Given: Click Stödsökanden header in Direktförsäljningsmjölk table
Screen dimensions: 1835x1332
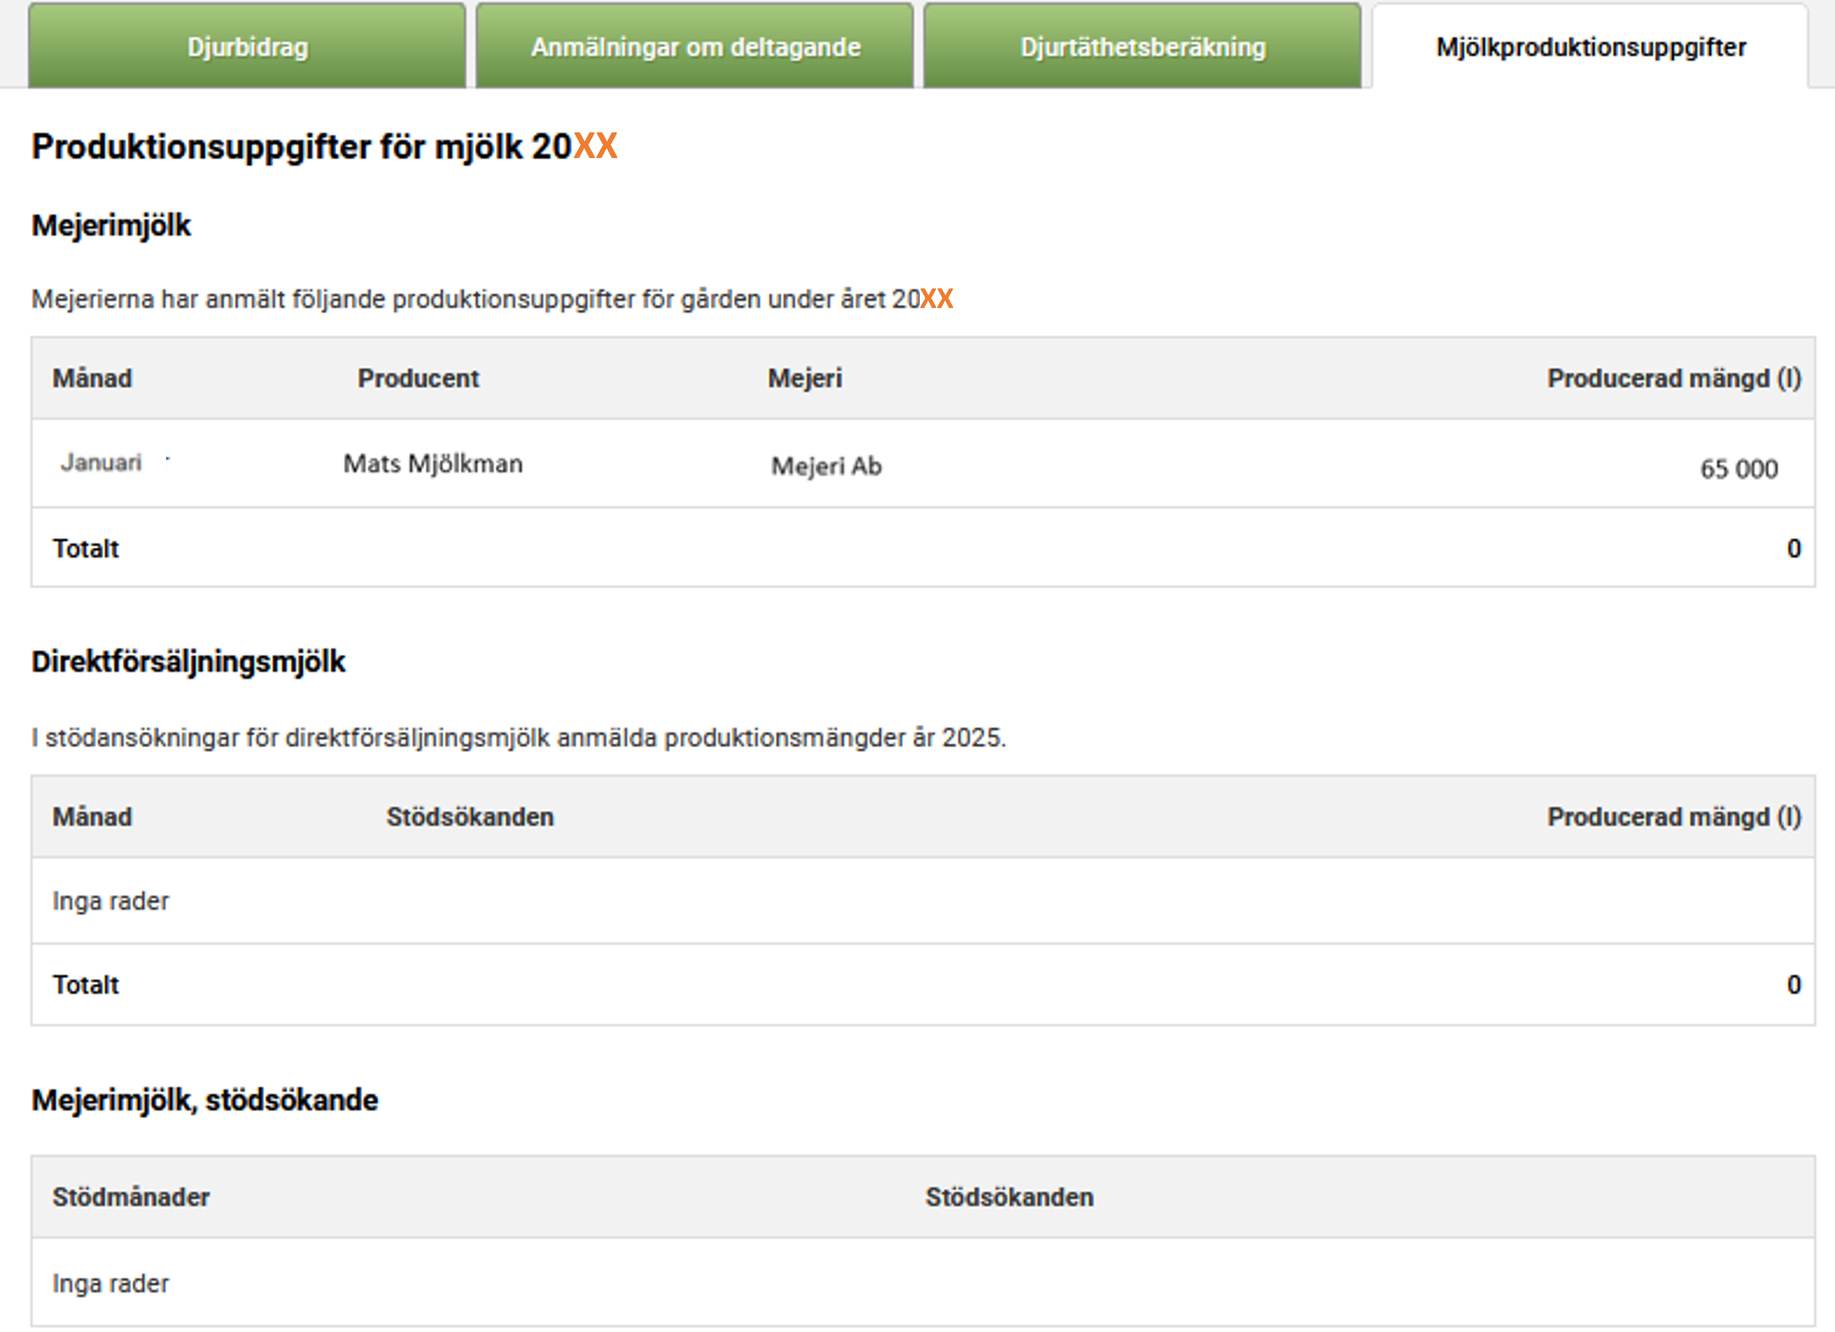Looking at the screenshot, I should (x=469, y=816).
